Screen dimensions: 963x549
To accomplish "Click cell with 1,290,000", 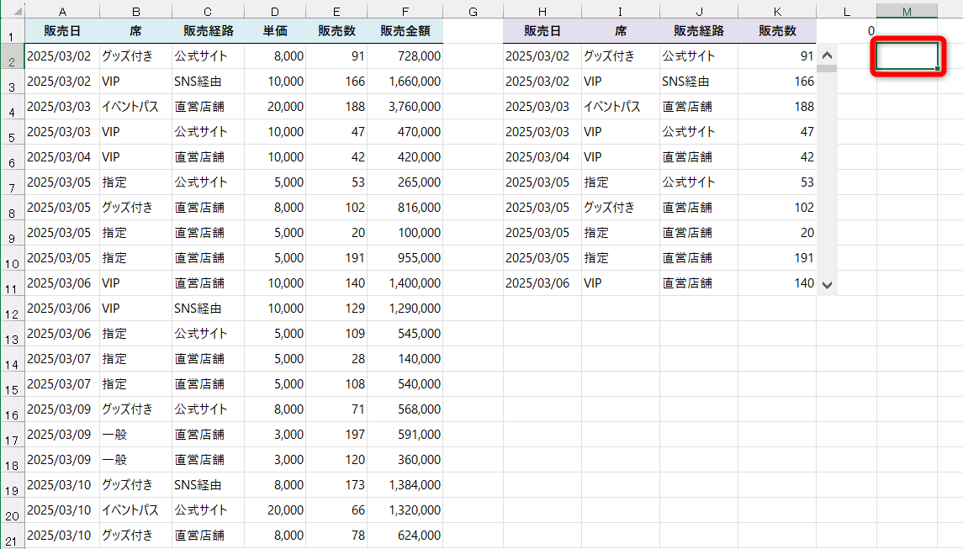I will point(405,309).
